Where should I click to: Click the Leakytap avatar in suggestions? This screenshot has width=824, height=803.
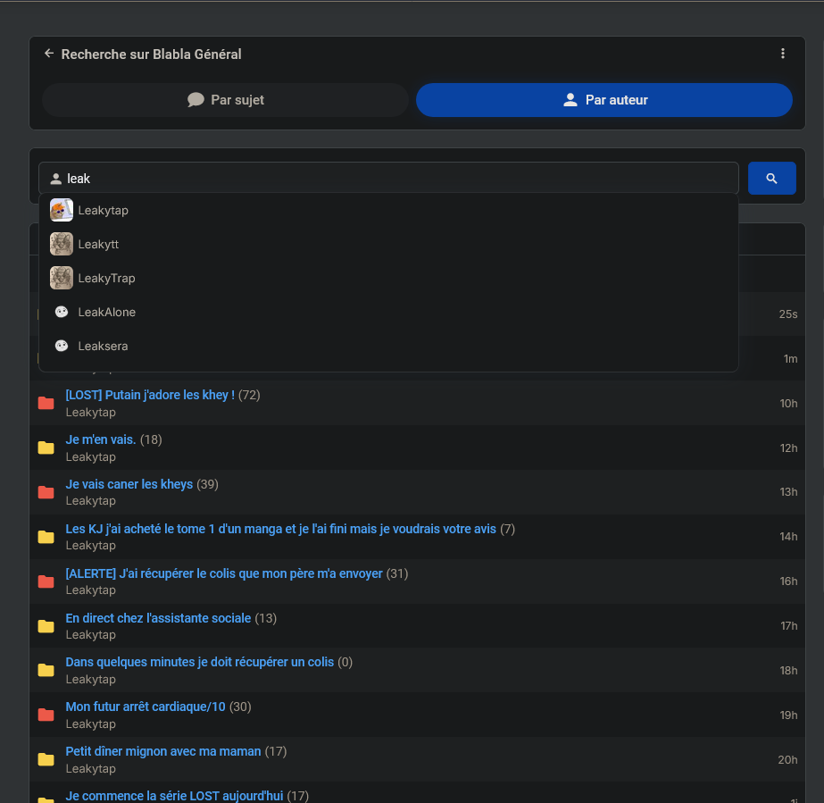[62, 210]
